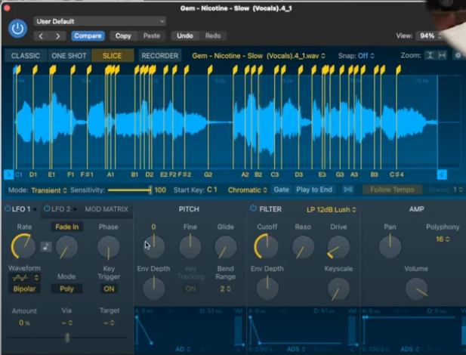Click the LFO Phase knob
This screenshot has width=466, height=355.
pos(109,248)
